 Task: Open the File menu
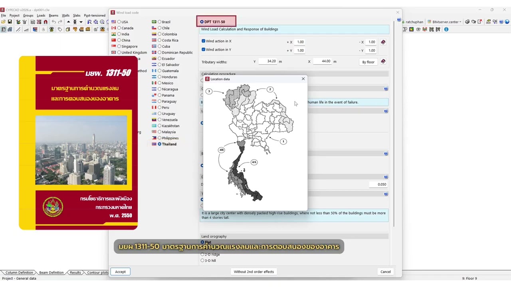[3, 16]
